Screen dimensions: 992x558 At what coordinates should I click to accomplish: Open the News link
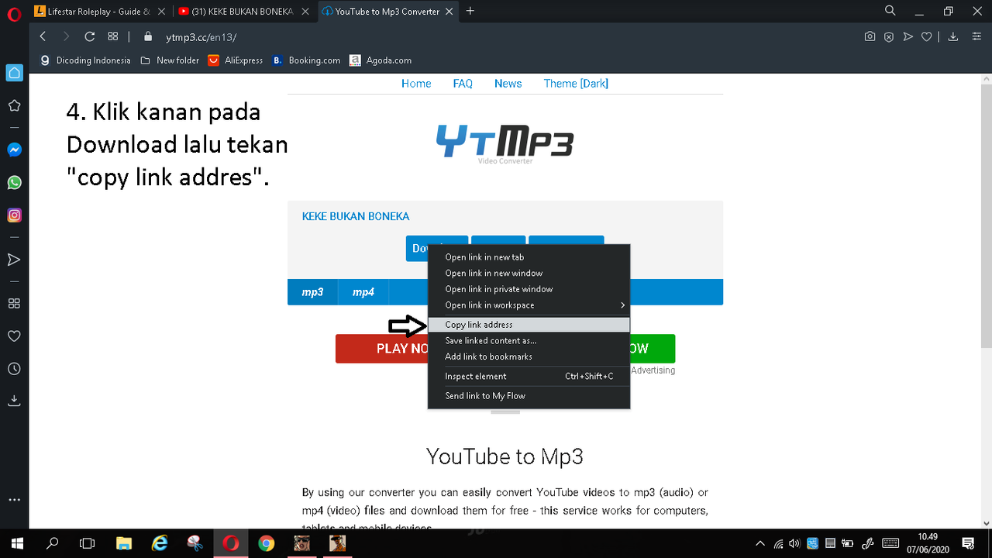508,84
